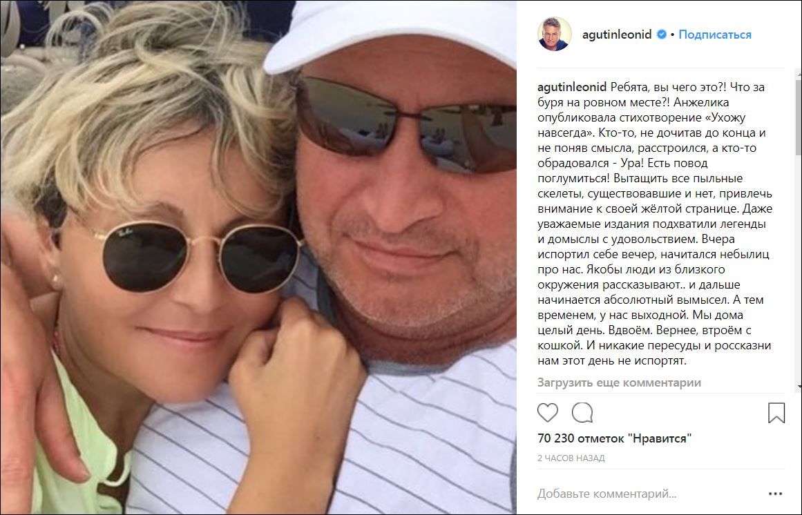Viewport: 802px width, 515px height.
Task: View the 70 230 likes list
Action: click(x=614, y=438)
